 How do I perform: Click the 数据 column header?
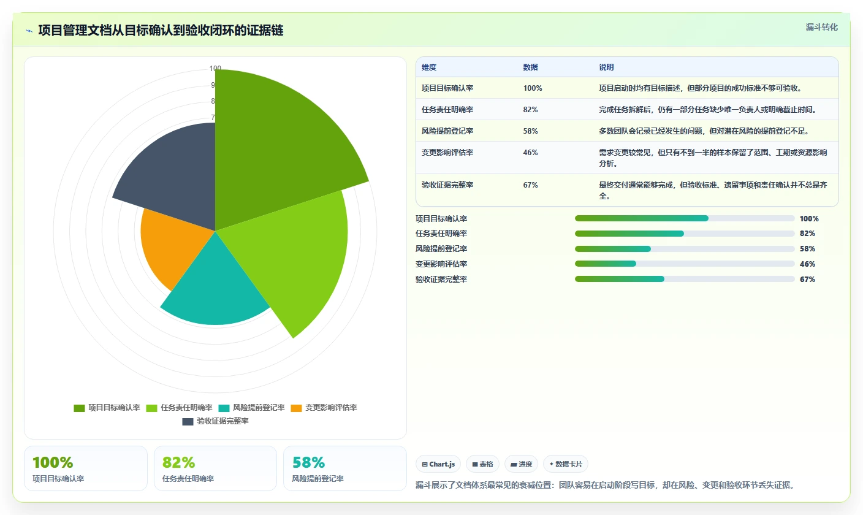(530, 67)
